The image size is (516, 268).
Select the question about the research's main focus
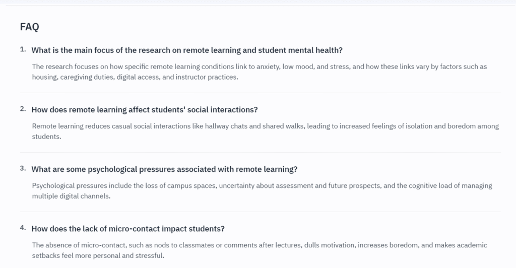pyautogui.click(x=187, y=50)
